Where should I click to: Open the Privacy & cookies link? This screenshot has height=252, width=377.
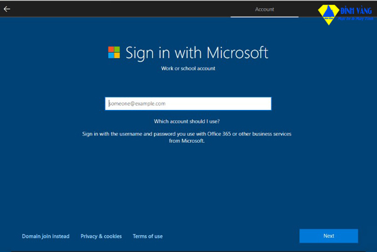click(x=101, y=236)
